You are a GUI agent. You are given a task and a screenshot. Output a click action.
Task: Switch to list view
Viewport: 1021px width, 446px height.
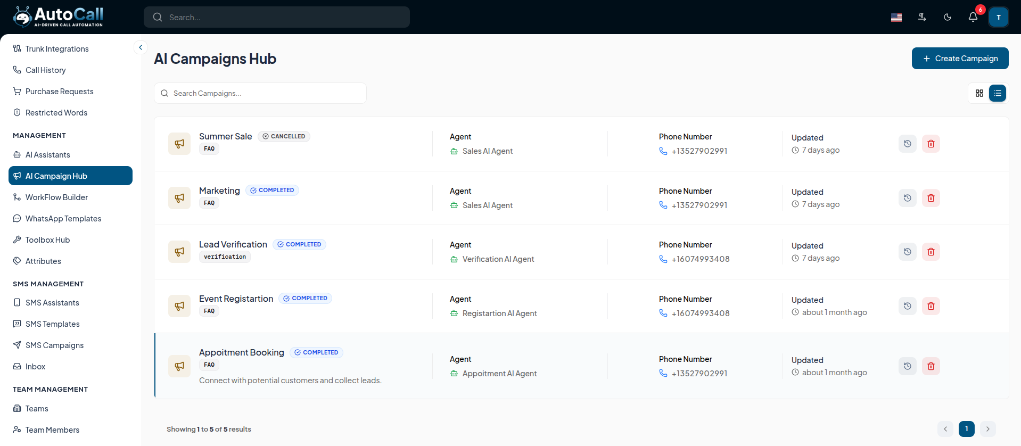[x=998, y=93]
